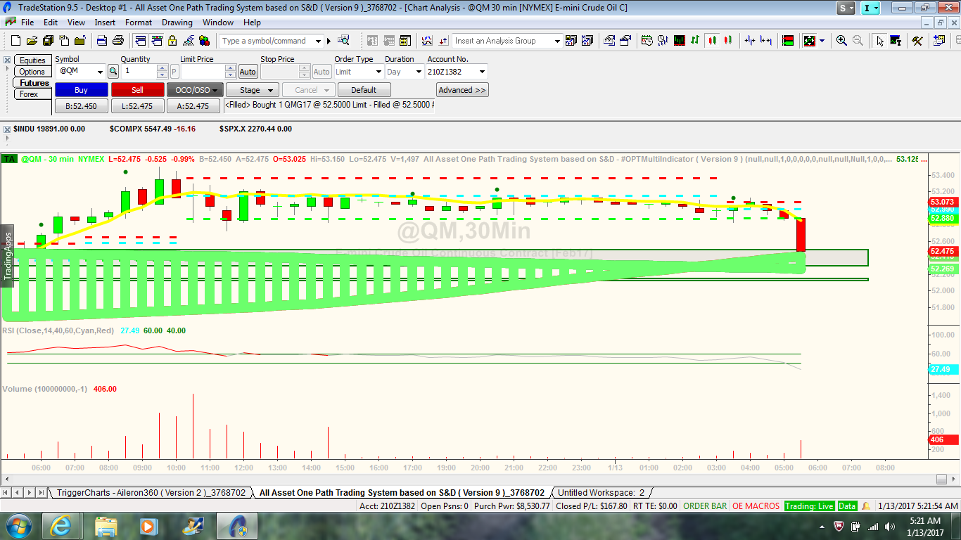Expand the Account No. dropdown
Image resolution: width=961 pixels, height=540 pixels.
pyautogui.click(x=482, y=72)
